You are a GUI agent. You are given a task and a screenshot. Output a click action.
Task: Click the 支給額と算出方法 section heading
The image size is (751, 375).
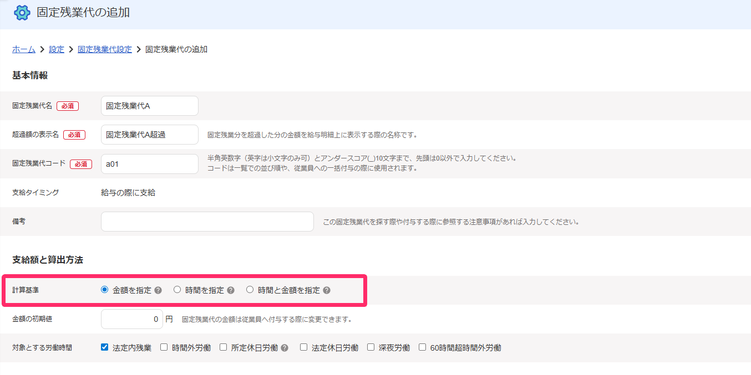[48, 260]
